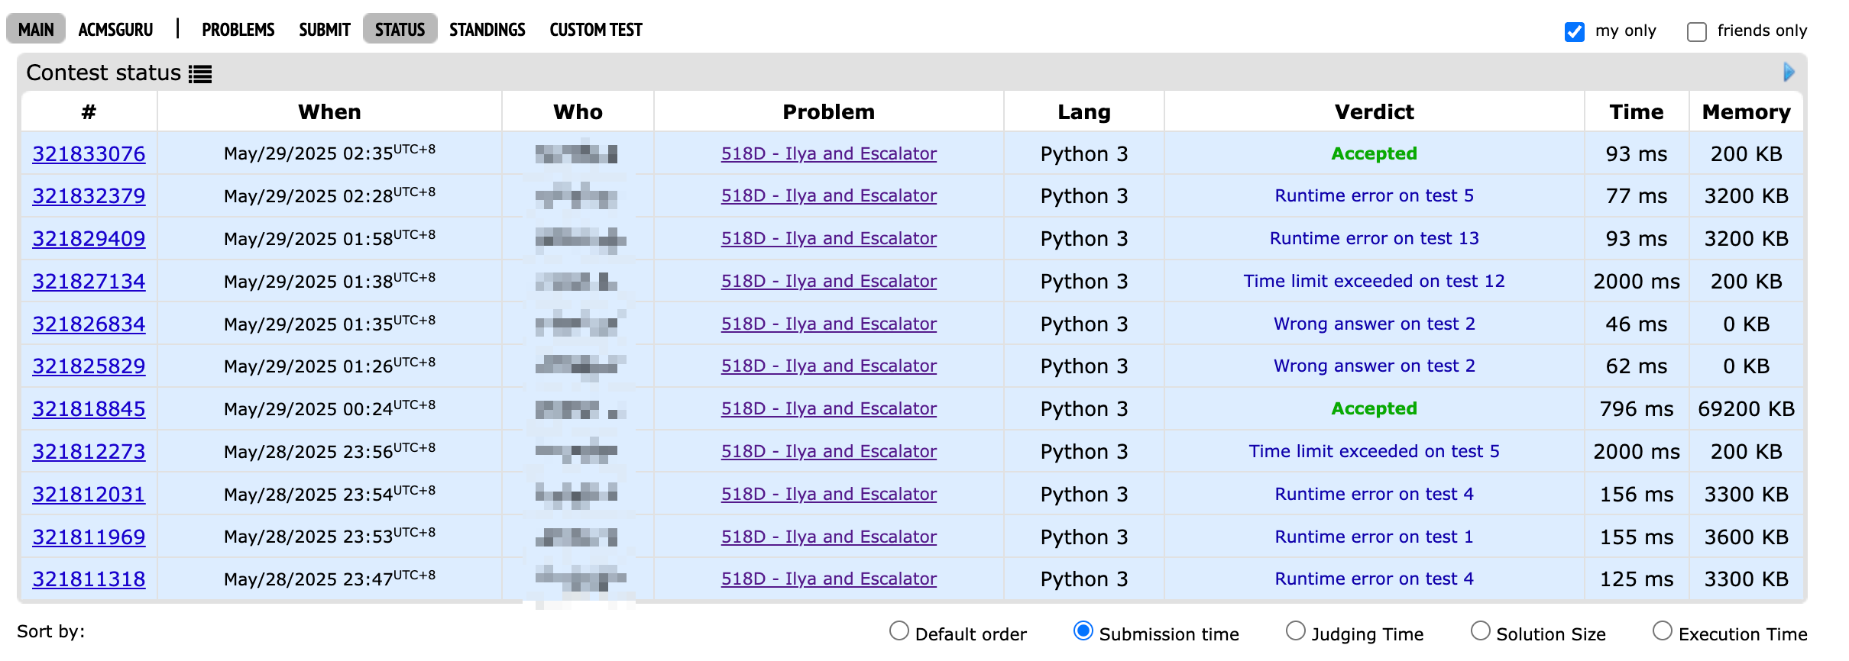
Task: Open the SUBMIT page
Action: pos(324,30)
